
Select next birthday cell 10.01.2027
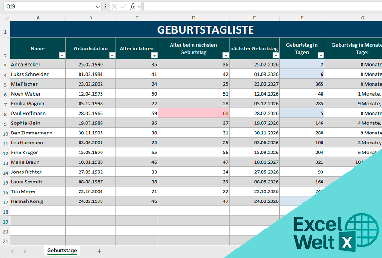(x=254, y=162)
